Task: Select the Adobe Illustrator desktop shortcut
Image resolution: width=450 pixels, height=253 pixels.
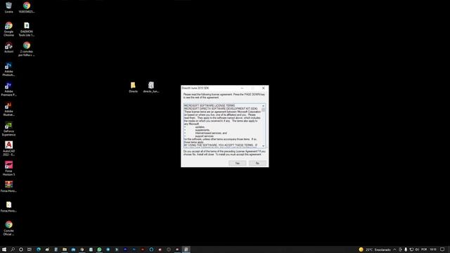Action: pos(8,109)
